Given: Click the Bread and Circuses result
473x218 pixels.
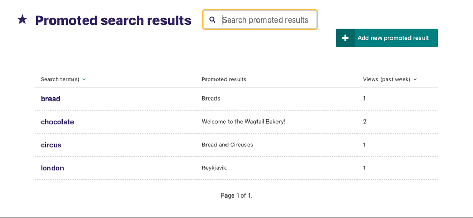Looking at the screenshot, I should tap(228, 145).
